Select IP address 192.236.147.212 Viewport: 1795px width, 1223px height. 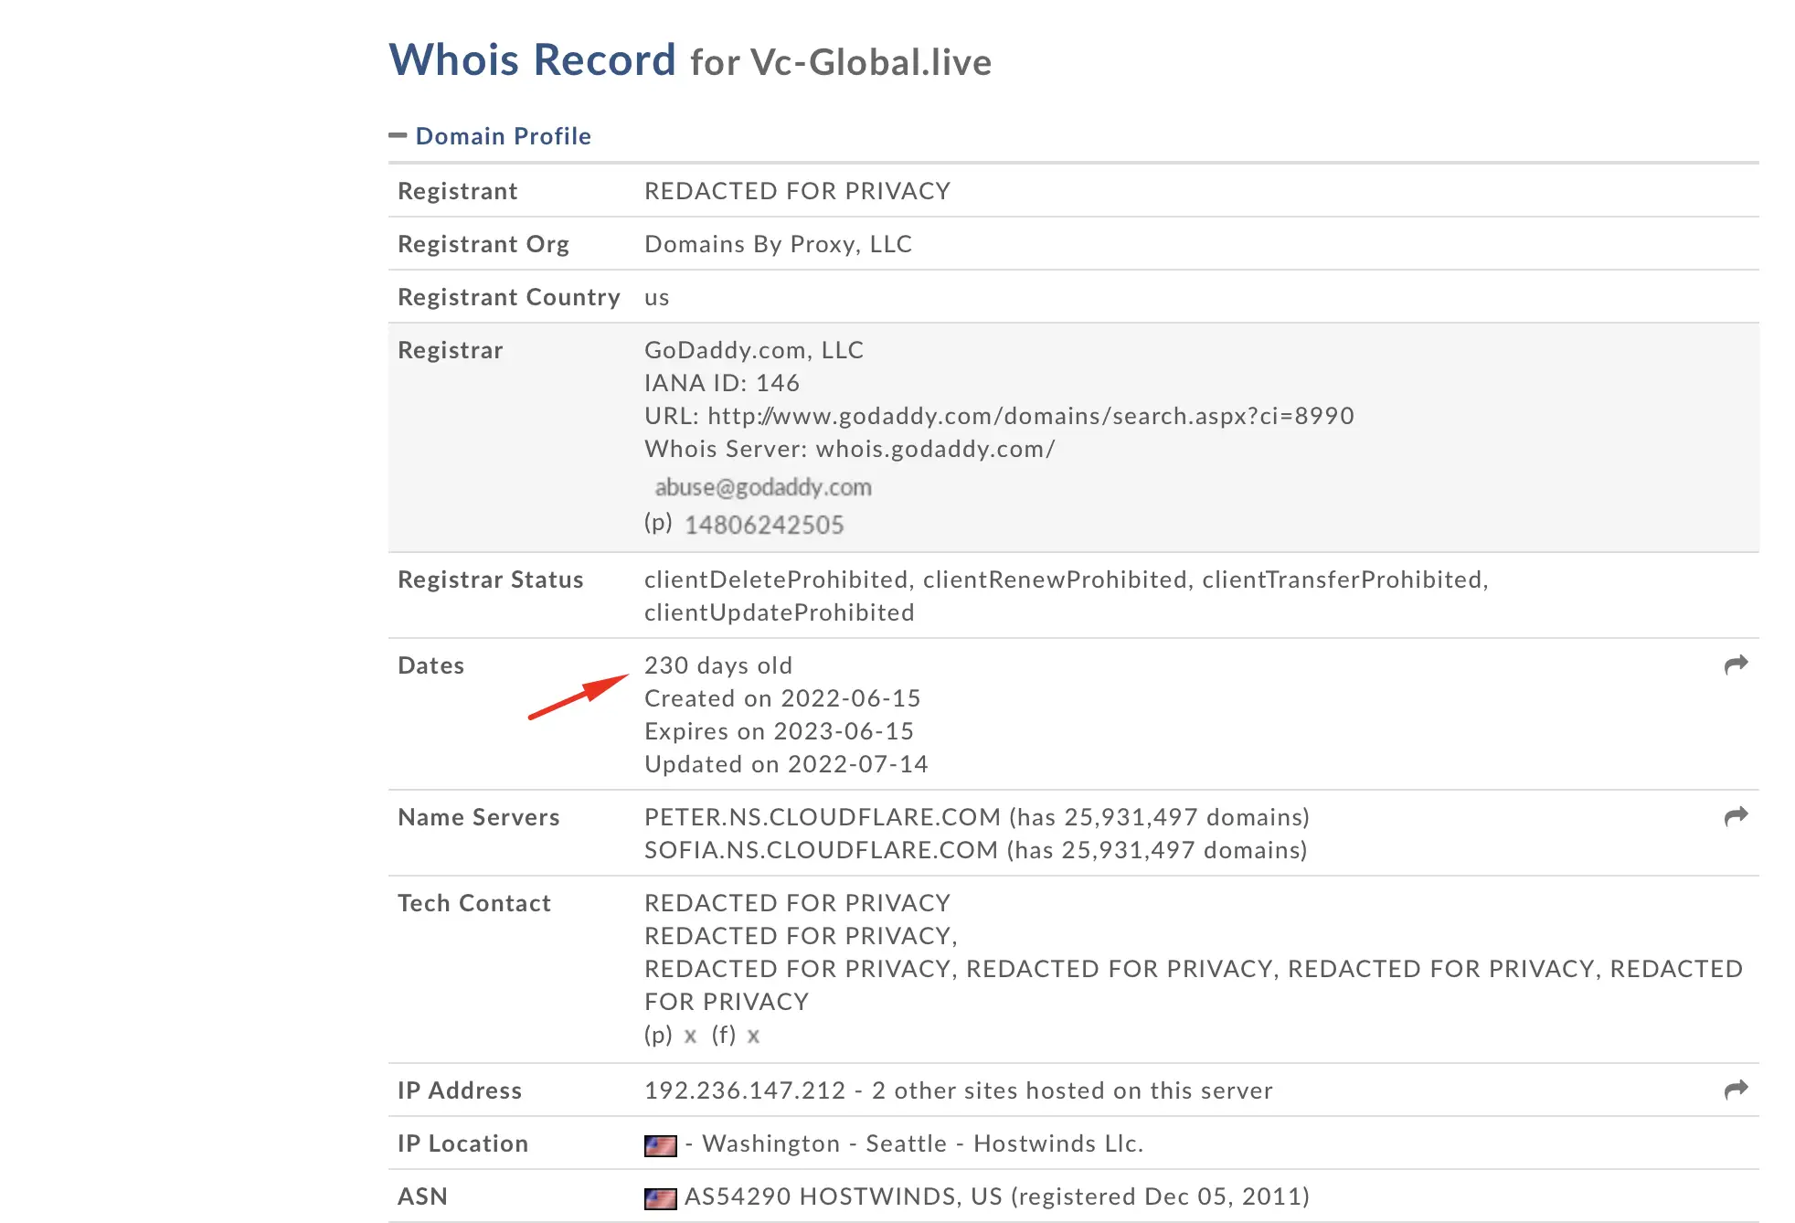[x=745, y=1090]
